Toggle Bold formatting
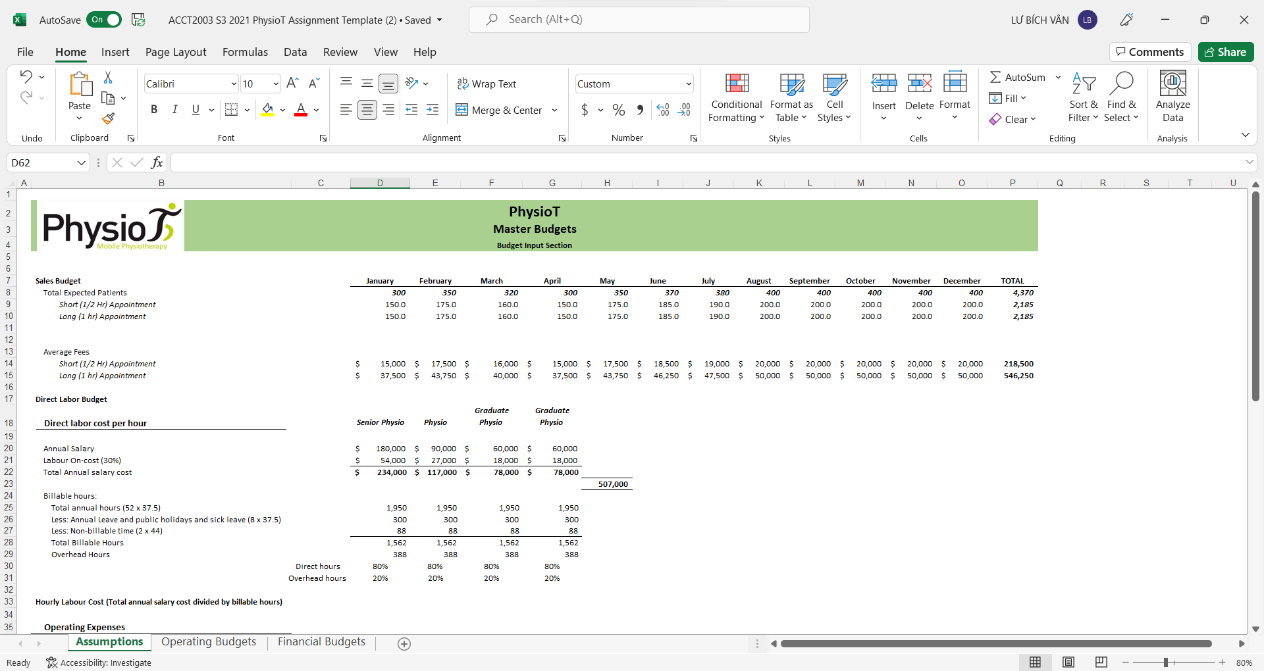The image size is (1264, 671). tap(154, 110)
